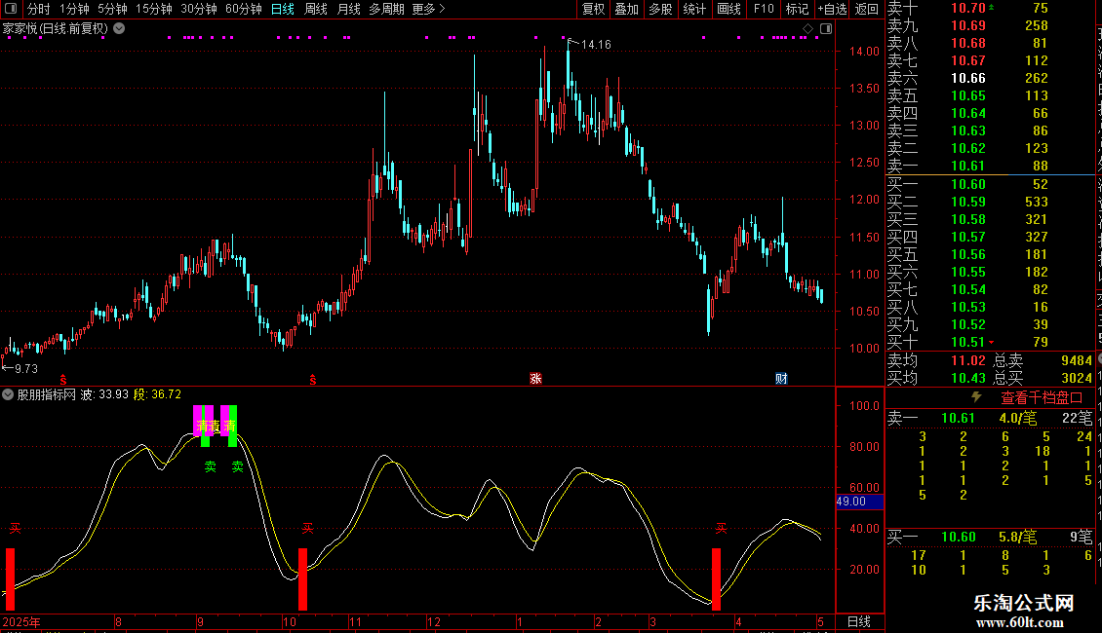Switch to 60分钟 period
This screenshot has width=1102, height=633.
(x=244, y=9)
